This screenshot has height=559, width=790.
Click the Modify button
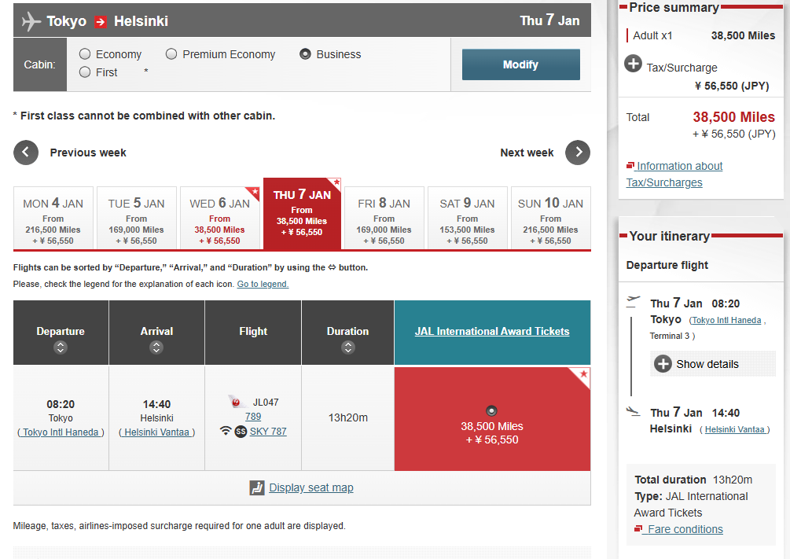521,64
